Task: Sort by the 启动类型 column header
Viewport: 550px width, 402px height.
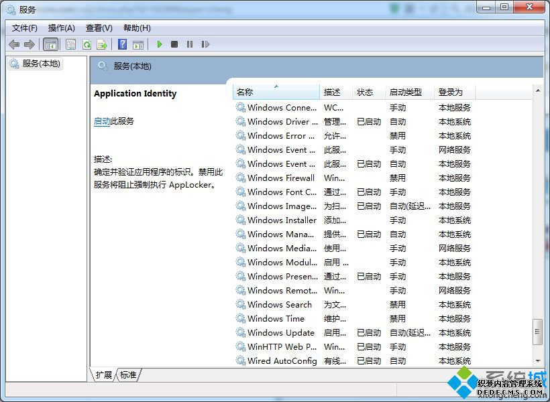Action: pyautogui.click(x=410, y=92)
